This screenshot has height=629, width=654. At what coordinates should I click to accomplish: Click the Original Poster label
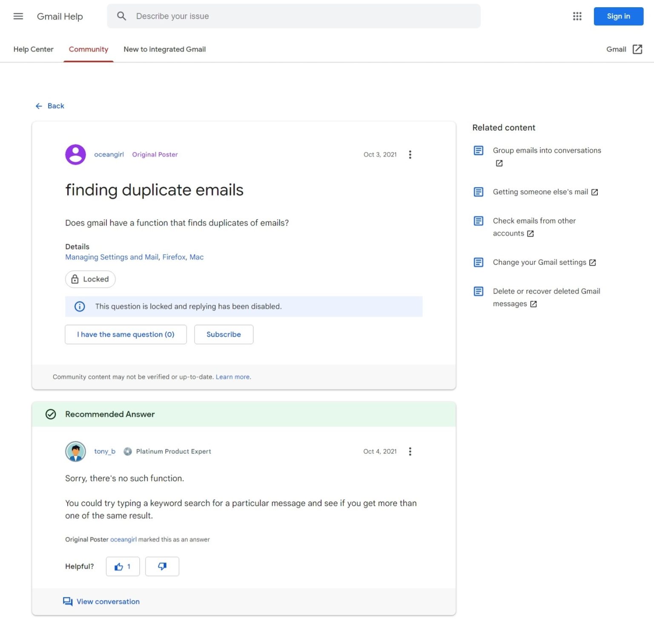(155, 154)
